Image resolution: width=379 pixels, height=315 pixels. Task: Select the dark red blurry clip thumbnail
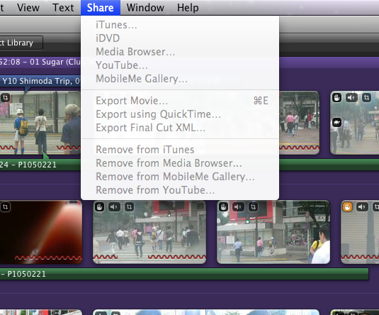point(41,232)
